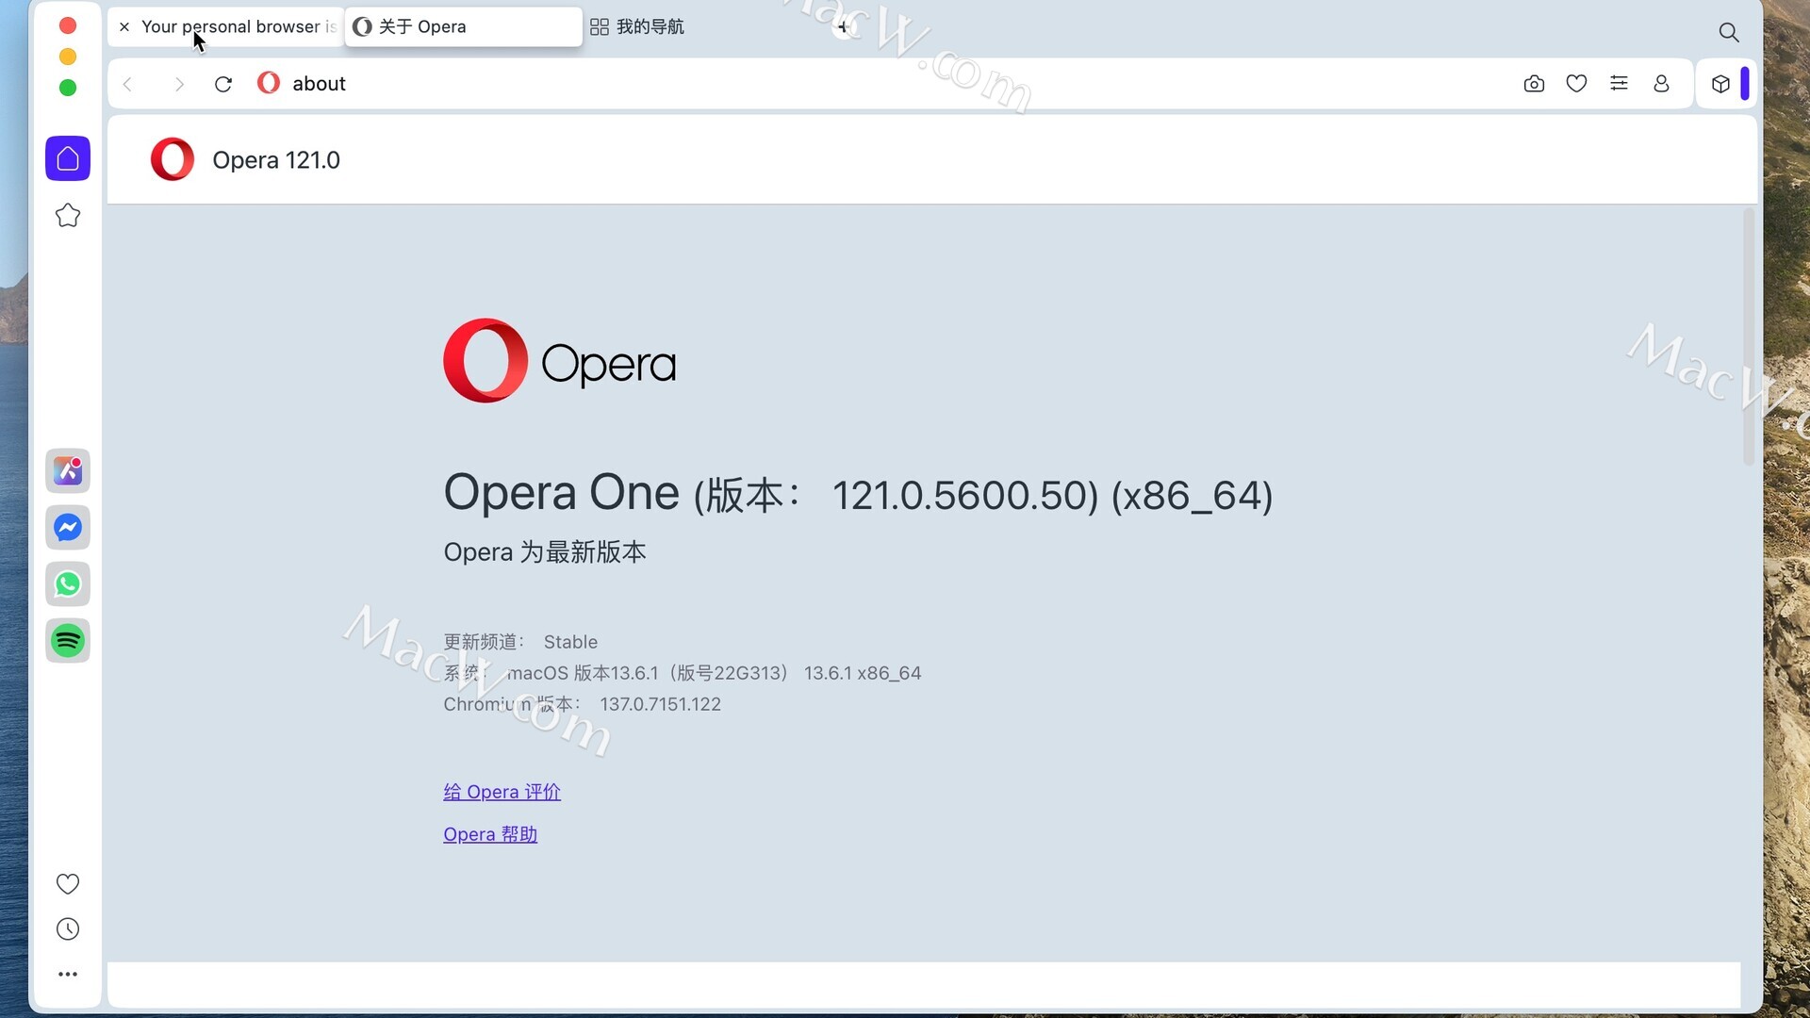Open sidebar three-dot more options
Image resolution: width=1810 pixels, height=1018 pixels.
[x=68, y=975]
